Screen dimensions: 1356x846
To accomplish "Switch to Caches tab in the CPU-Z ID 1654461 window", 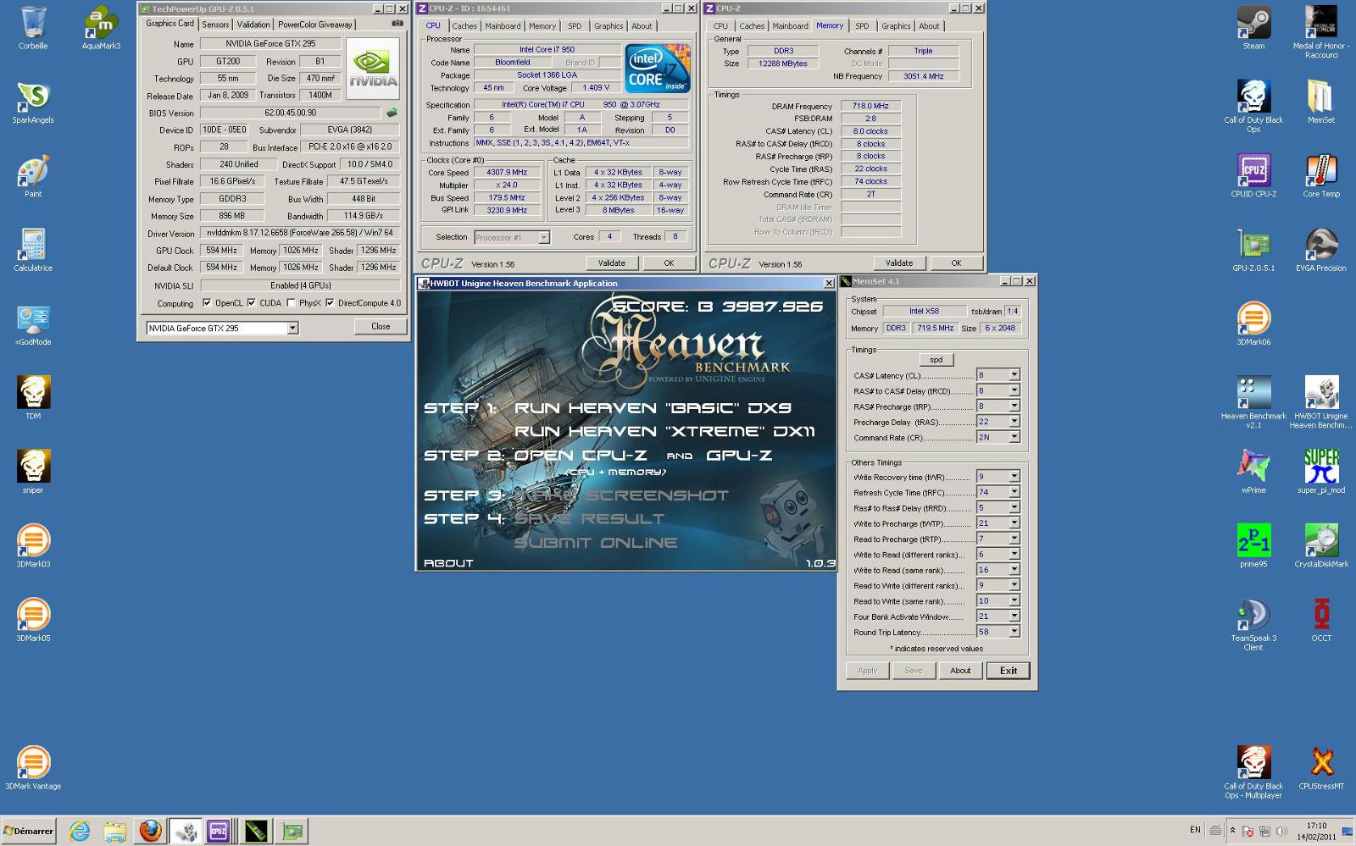I will pos(464,26).
